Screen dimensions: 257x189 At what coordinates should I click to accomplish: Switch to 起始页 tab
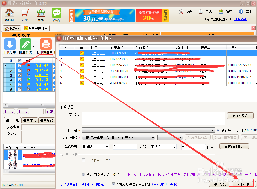click(12, 29)
